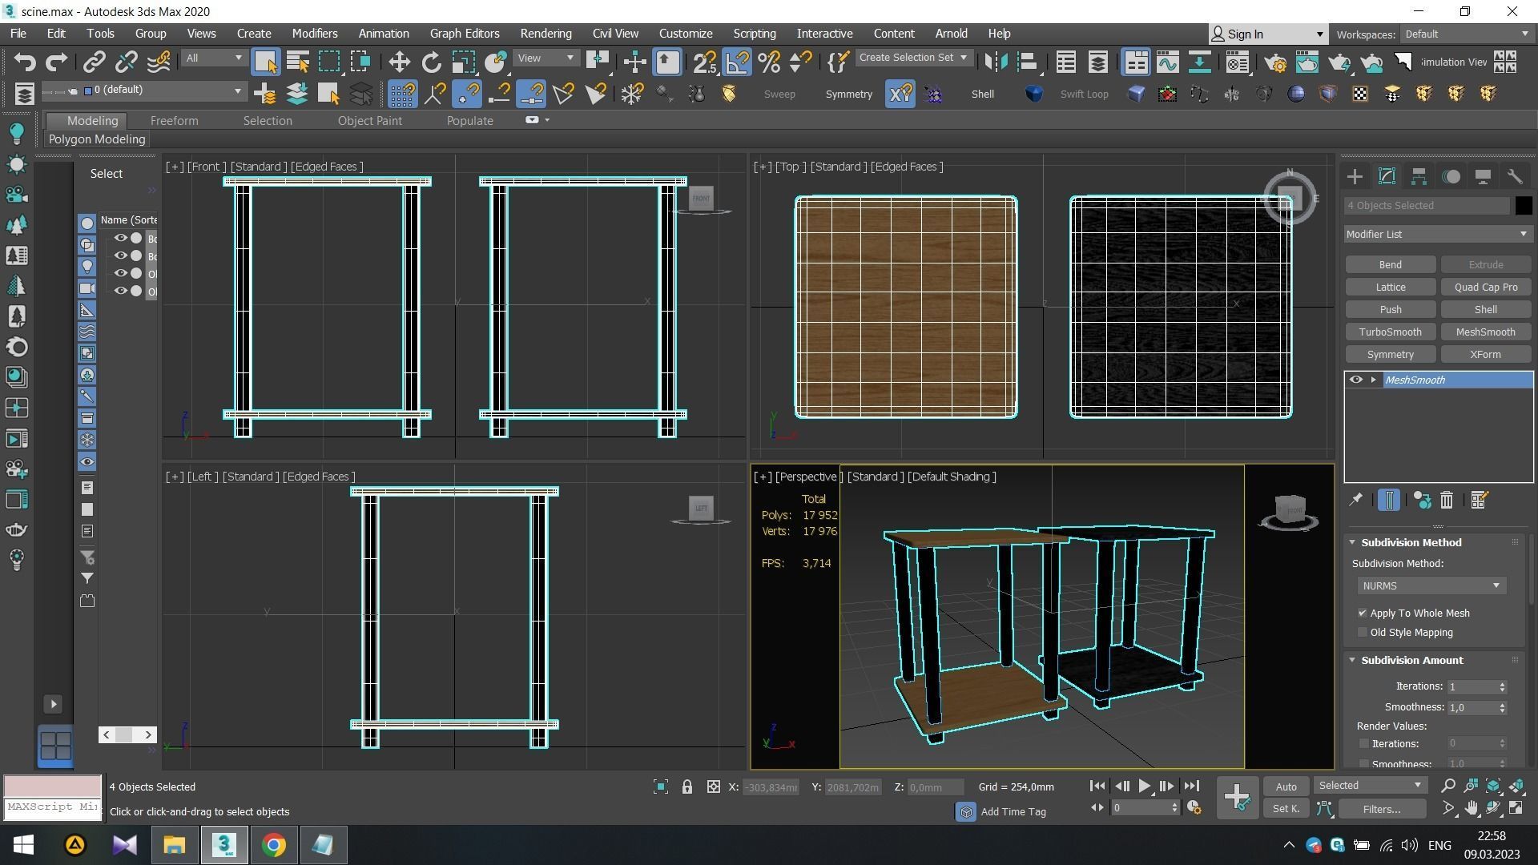The image size is (1538, 865).
Task: Open NURMS subdivision method dropdown
Action: click(1430, 586)
